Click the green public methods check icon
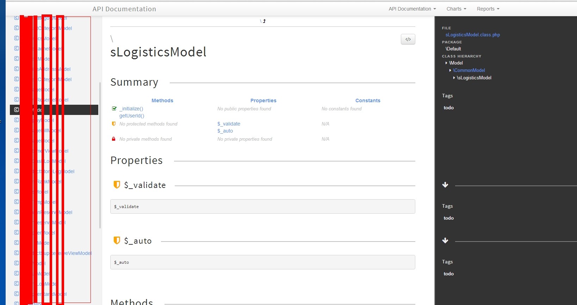The image size is (577, 305). pyautogui.click(x=114, y=109)
